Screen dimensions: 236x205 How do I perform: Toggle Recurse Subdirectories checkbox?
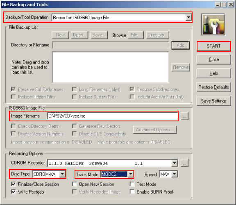click(132, 89)
